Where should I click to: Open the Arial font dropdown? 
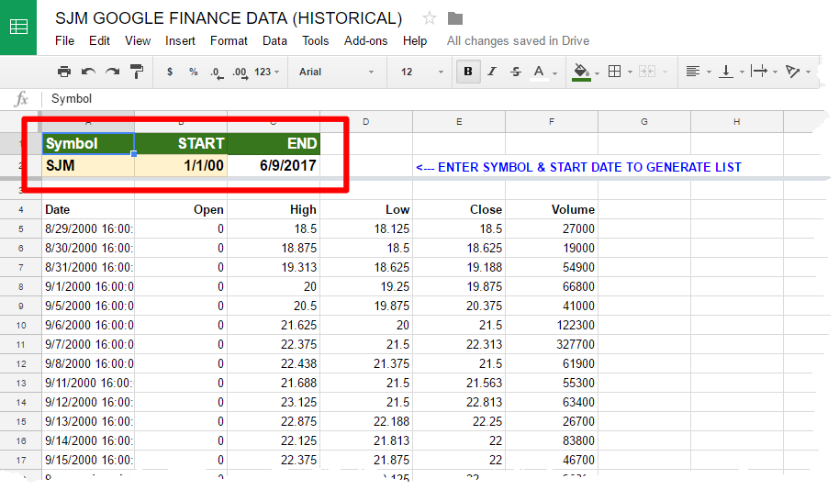[x=336, y=72]
